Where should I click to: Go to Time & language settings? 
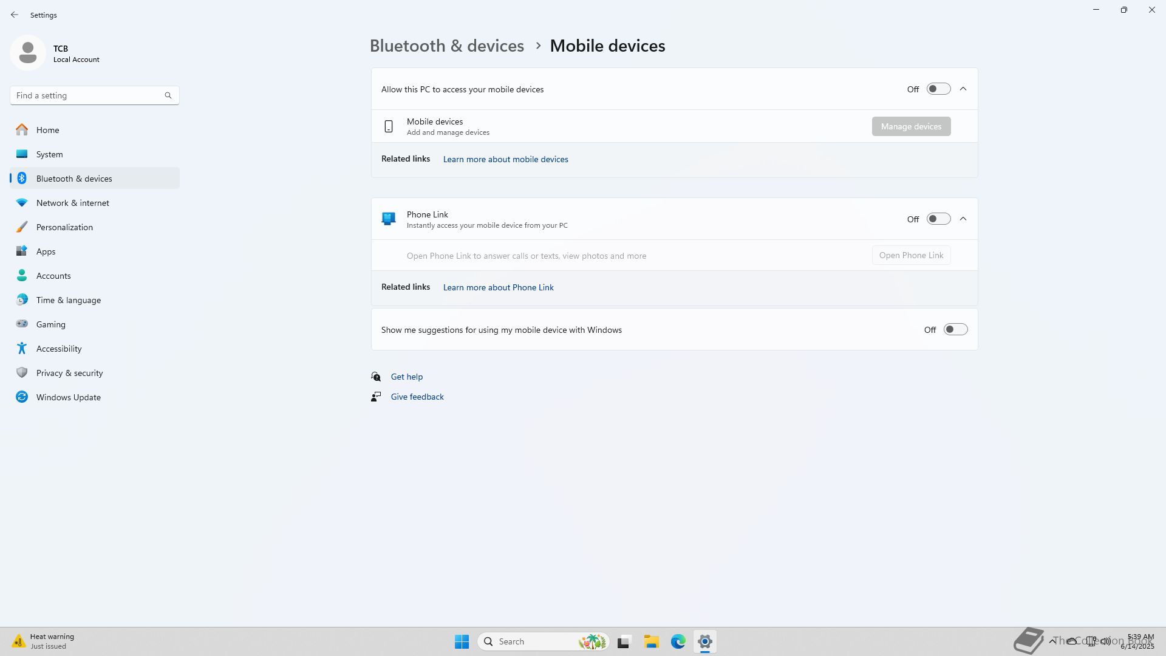click(x=68, y=299)
